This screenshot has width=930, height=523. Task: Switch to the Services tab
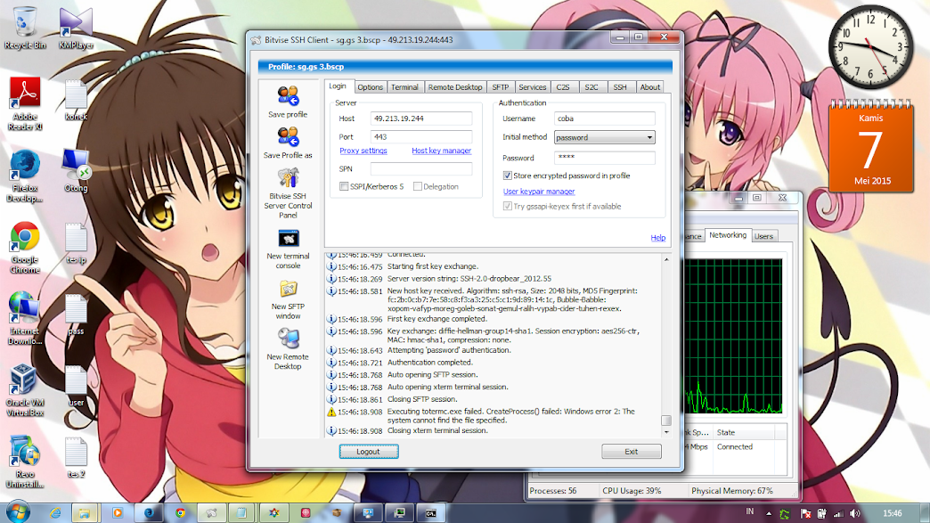pyautogui.click(x=532, y=87)
